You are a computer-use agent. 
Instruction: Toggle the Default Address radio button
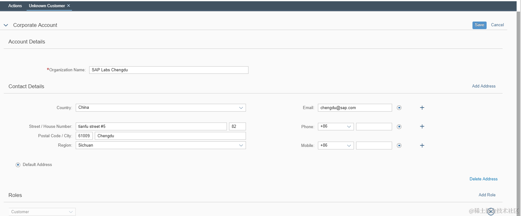tap(18, 165)
